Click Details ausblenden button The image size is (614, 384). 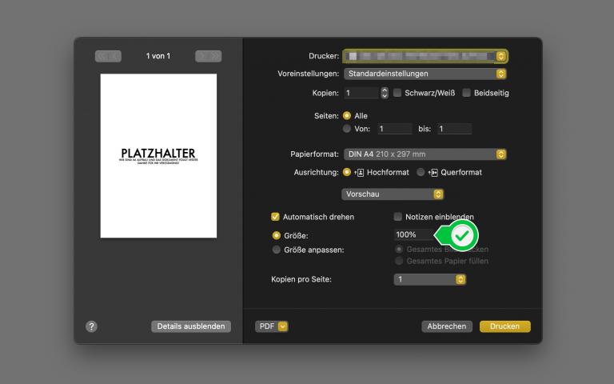click(x=191, y=326)
